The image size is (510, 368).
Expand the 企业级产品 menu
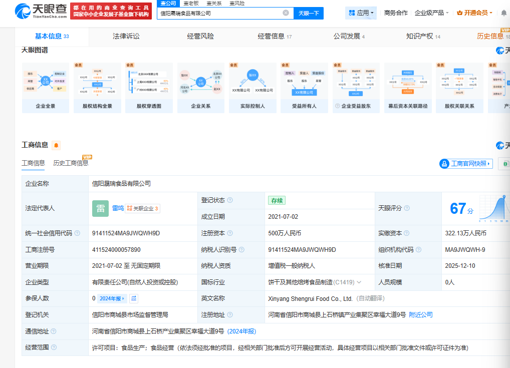click(432, 13)
